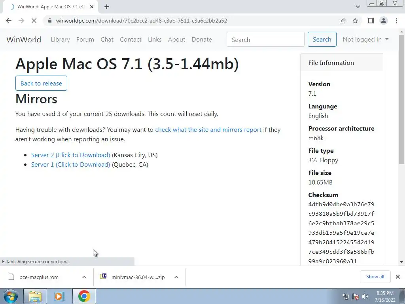Open the pce-macplus.rom download
Image resolution: width=405 pixels, height=304 pixels.
coord(39,277)
